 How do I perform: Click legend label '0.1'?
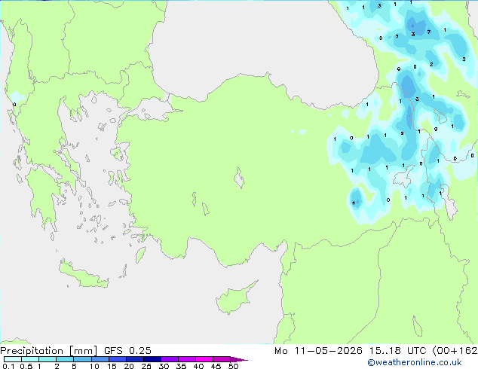(x=8, y=366)
